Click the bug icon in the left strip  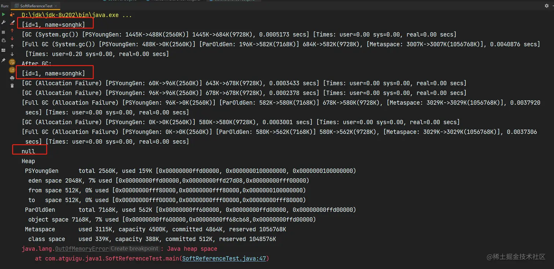tap(3, 41)
